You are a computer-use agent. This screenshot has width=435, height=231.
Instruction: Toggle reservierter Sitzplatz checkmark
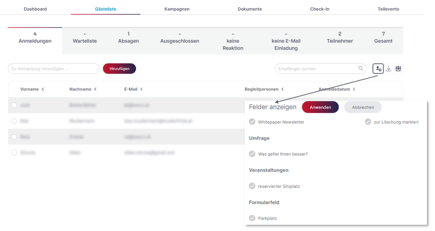[x=252, y=186]
